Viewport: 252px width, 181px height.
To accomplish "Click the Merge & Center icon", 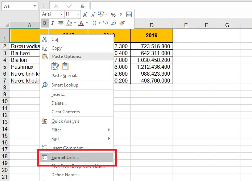I will pyautogui.click(x=129, y=14).
